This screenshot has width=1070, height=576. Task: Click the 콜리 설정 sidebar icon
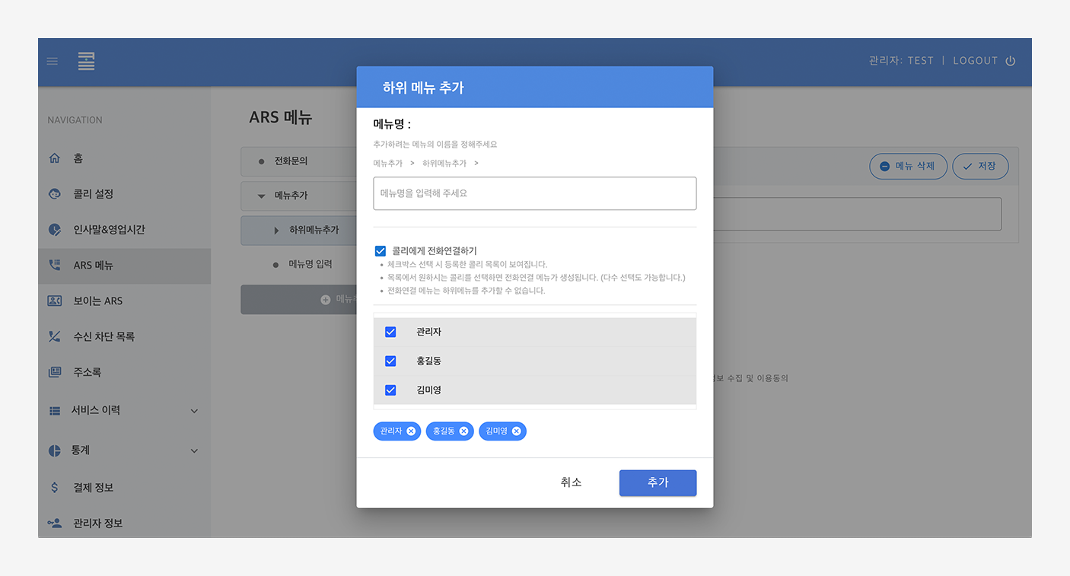click(x=54, y=194)
